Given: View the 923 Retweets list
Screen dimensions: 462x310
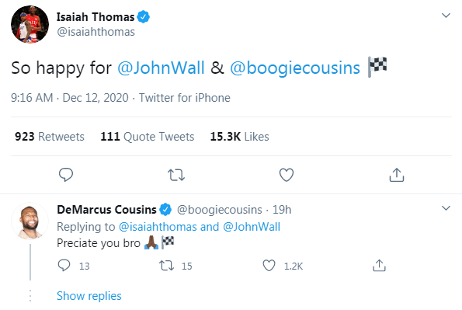Looking at the screenshot, I should [x=50, y=137].
